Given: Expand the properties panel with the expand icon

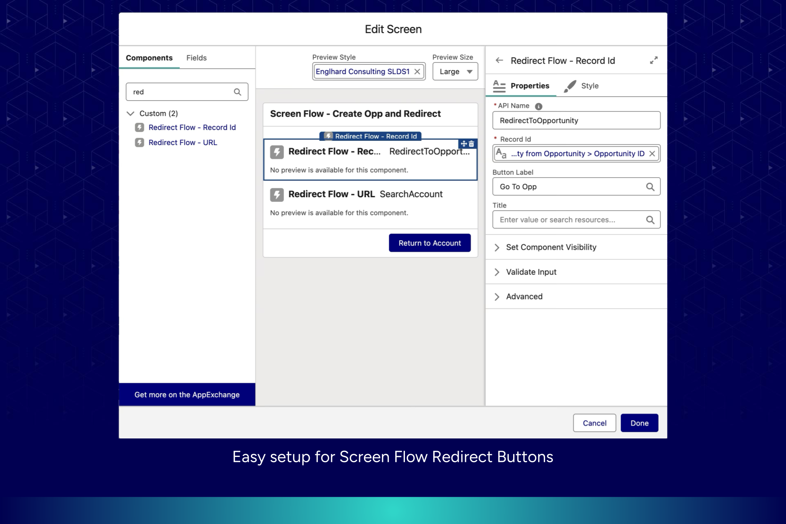Looking at the screenshot, I should pos(654,60).
